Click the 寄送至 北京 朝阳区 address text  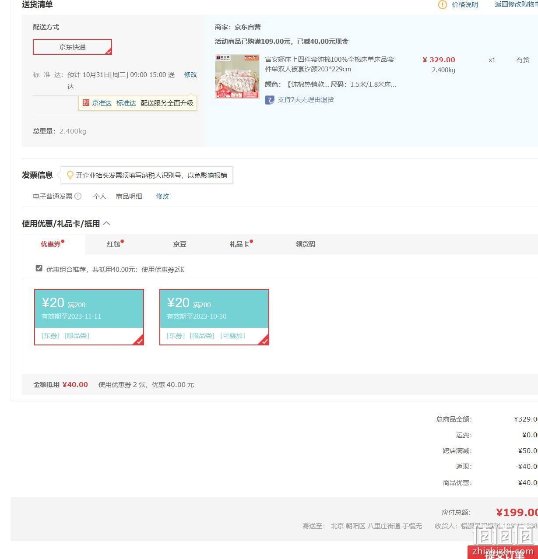point(362,526)
